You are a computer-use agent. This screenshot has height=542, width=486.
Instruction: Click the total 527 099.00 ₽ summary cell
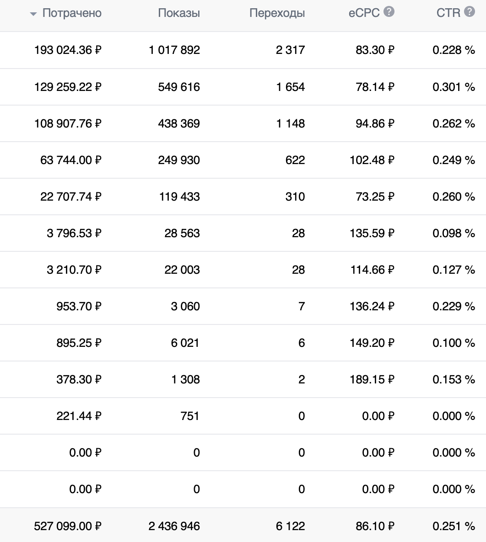click(x=68, y=526)
